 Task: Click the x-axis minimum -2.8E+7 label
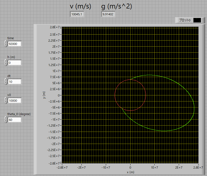point(62,168)
